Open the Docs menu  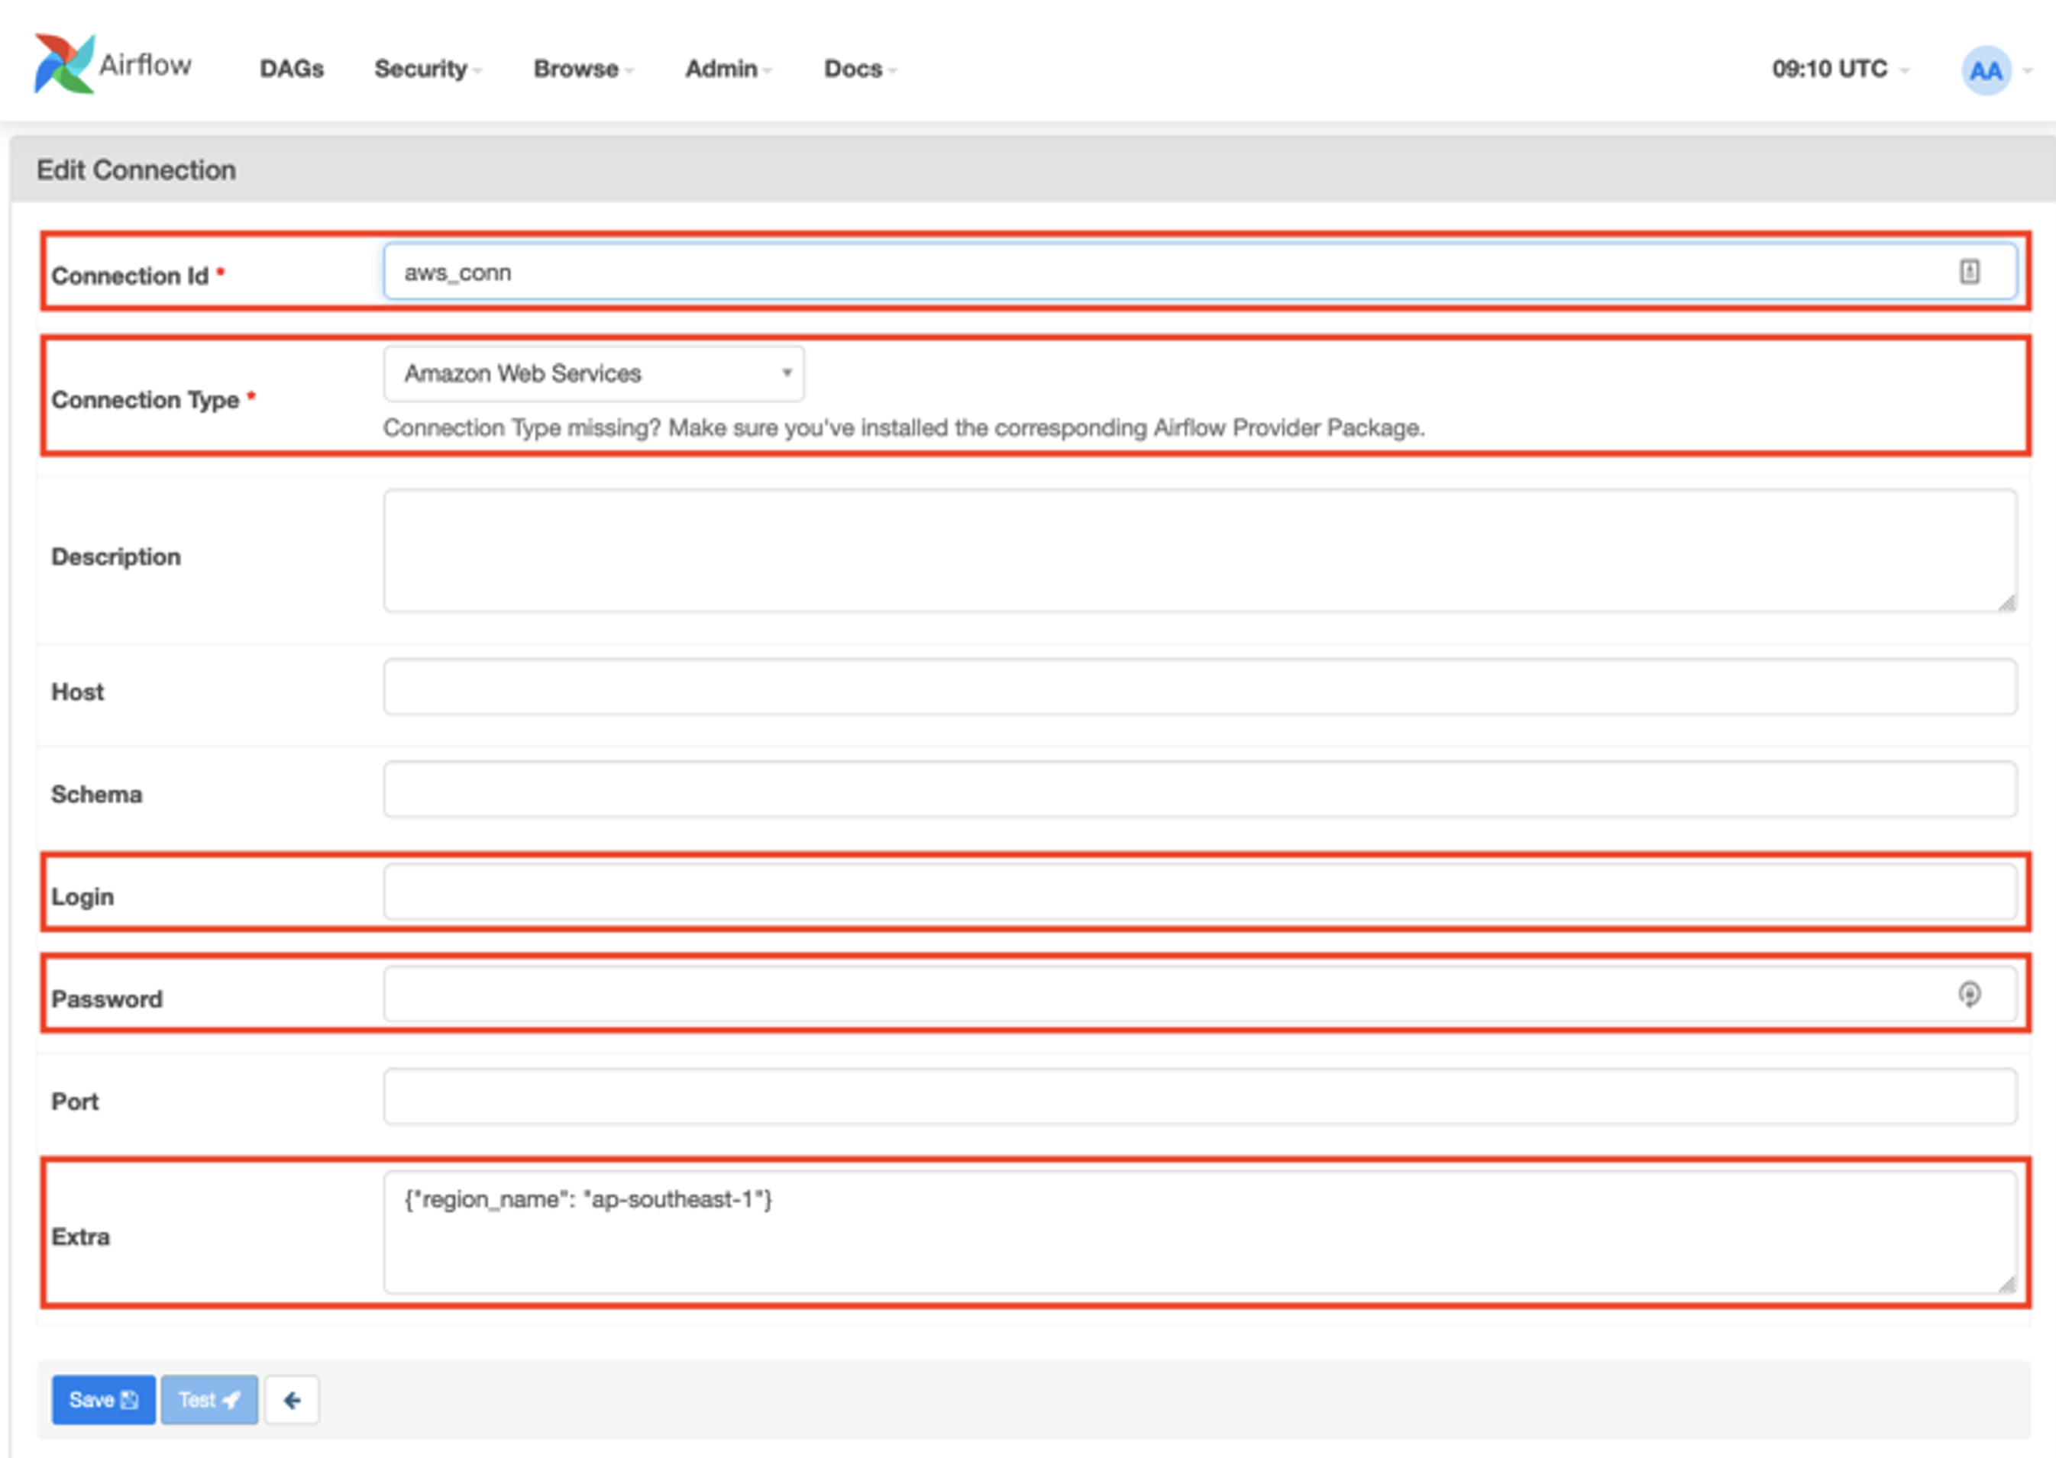click(x=859, y=69)
